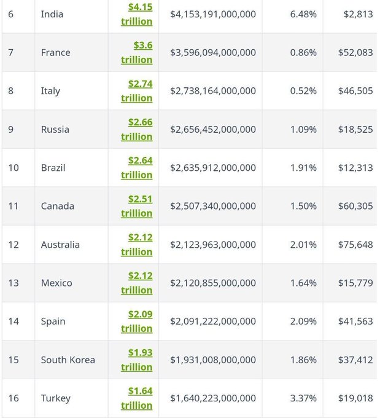Image resolution: width=380 pixels, height=418 pixels.
Task: Click Russia's GDP value $2,656,452,000,000
Action: click(x=213, y=129)
